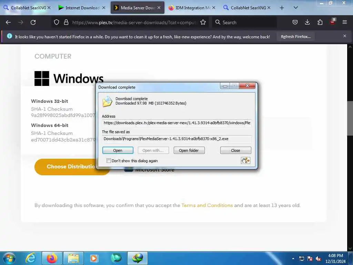Click the Firefox Search box
The height and width of the screenshot is (265, 353).
245,22
